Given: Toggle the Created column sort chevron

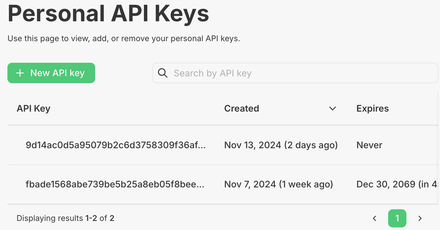Looking at the screenshot, I should [x=333, y=108].
